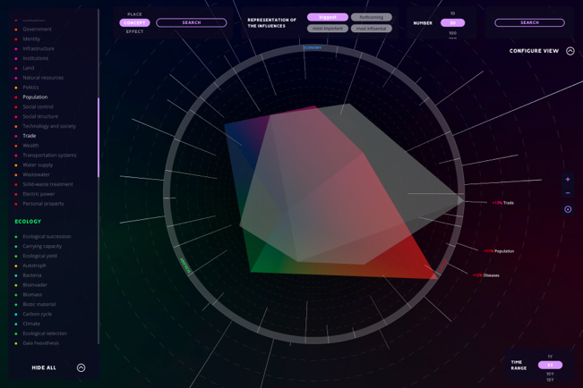Image resolution: width=583 pixels, height=388 pixels.
Task: Click the zoom in plus icon
Action: coord(568,179)
